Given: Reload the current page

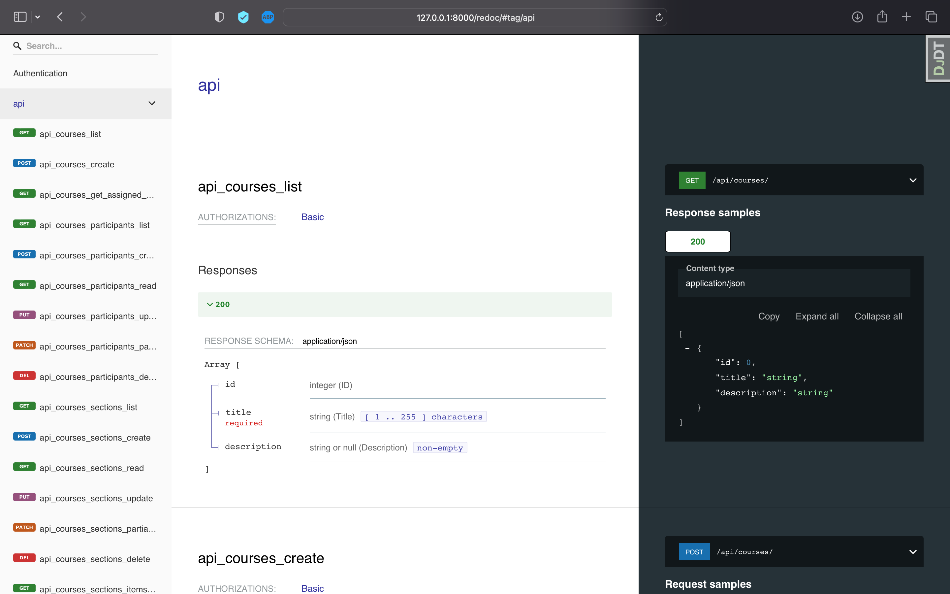Looking at the screenshot, I should click(x=659, y=17).
